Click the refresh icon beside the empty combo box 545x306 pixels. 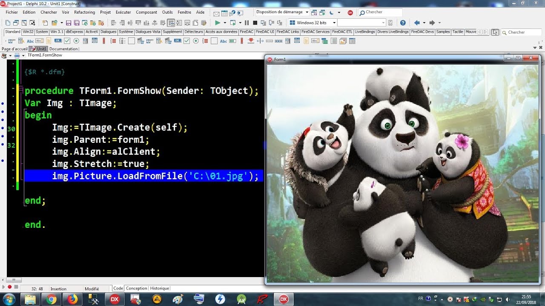[390, 23]
